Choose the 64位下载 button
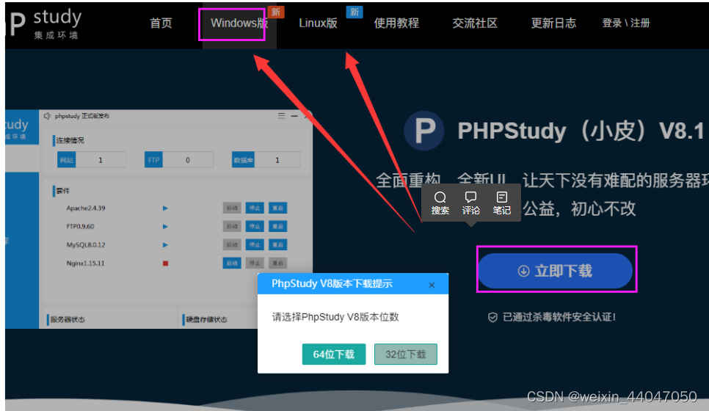709x411 pixels. pos(334,354)
